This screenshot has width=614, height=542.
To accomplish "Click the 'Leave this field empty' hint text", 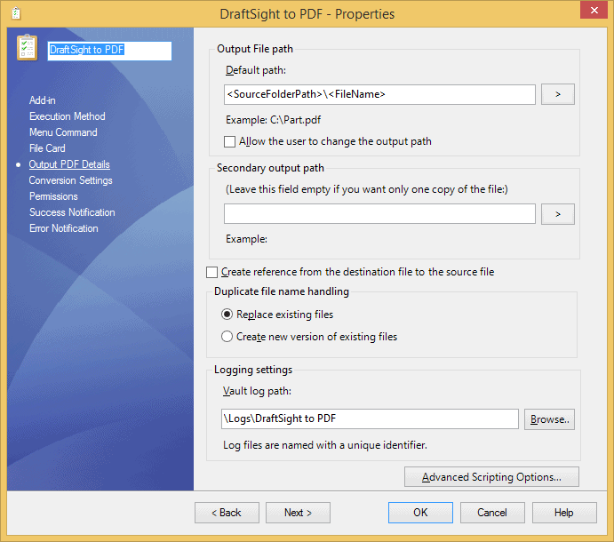I will pyautogui.click(x=366, y=189).
